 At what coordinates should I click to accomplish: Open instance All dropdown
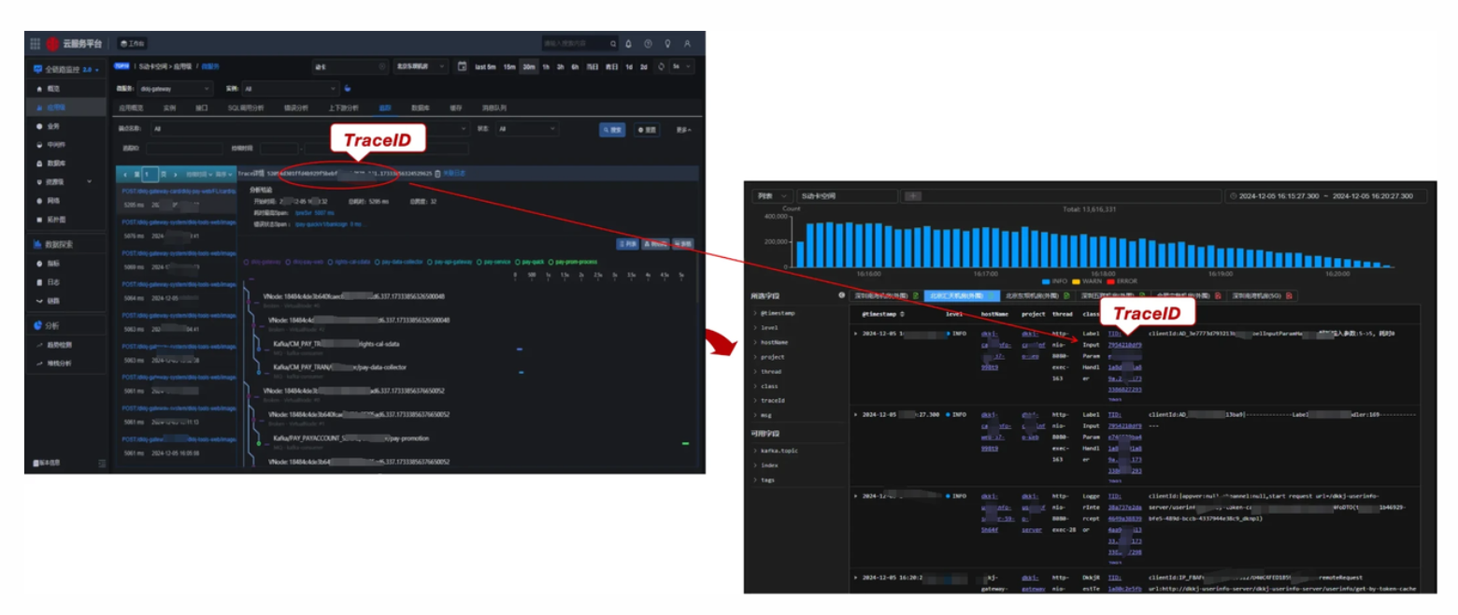(x=290, y=89)
